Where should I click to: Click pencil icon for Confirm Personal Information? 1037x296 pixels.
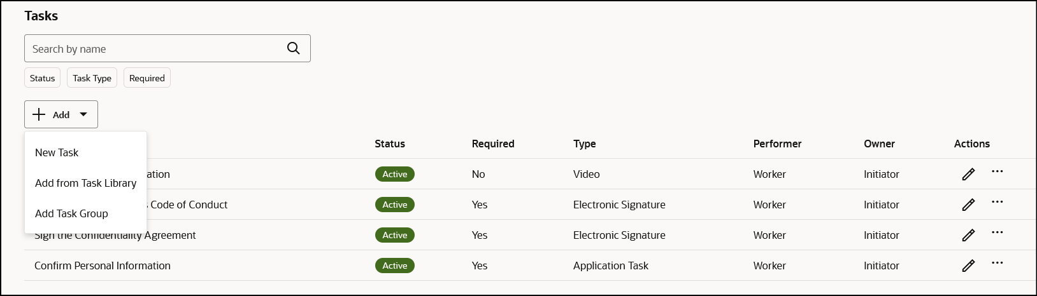[x=968, y=266]
